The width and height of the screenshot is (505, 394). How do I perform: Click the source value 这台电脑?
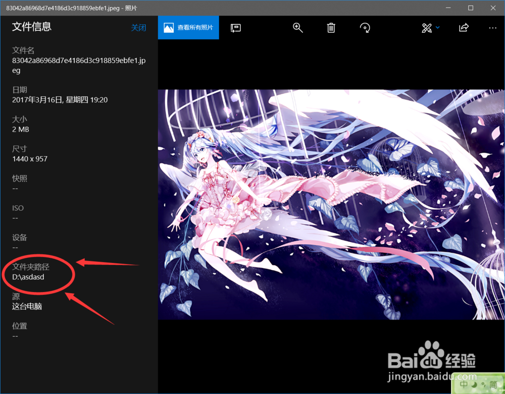[27, 306]
